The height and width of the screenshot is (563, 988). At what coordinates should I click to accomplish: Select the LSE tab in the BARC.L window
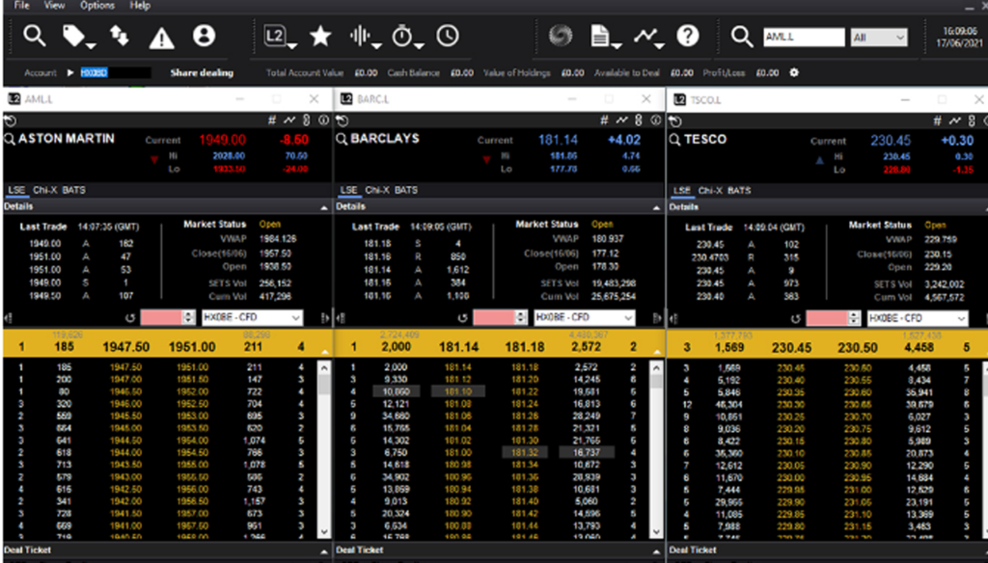tap(348, 190)
